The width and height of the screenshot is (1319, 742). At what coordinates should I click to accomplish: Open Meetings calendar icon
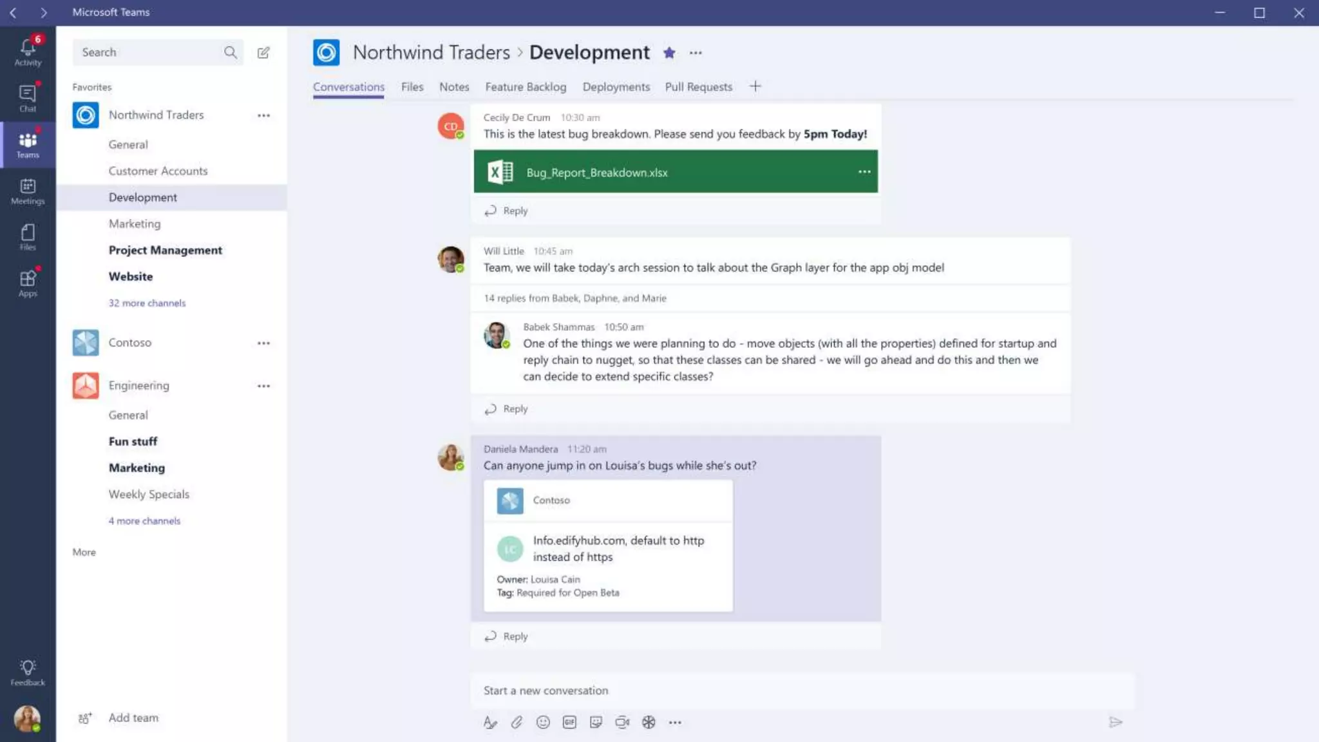click(28, 191)
